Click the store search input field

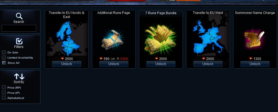(x=19, y=28)
